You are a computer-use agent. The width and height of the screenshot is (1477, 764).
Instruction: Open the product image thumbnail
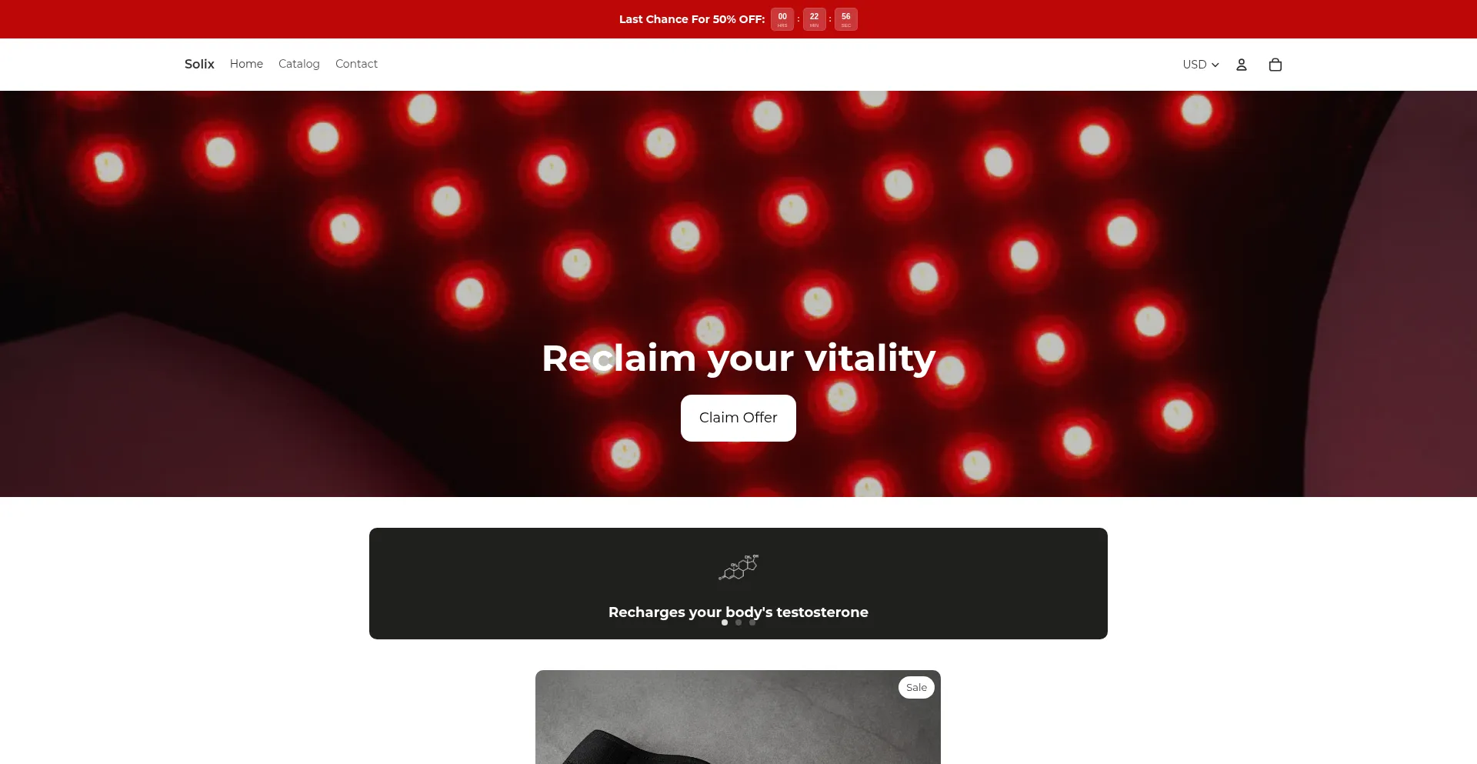(x=738, y=717)
